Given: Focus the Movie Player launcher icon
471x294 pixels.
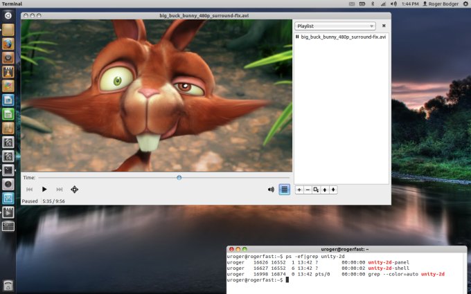Looking at the screenshot, I should pos(8,212).
